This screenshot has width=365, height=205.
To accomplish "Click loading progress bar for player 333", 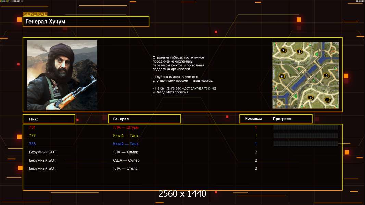I will 306,144.
